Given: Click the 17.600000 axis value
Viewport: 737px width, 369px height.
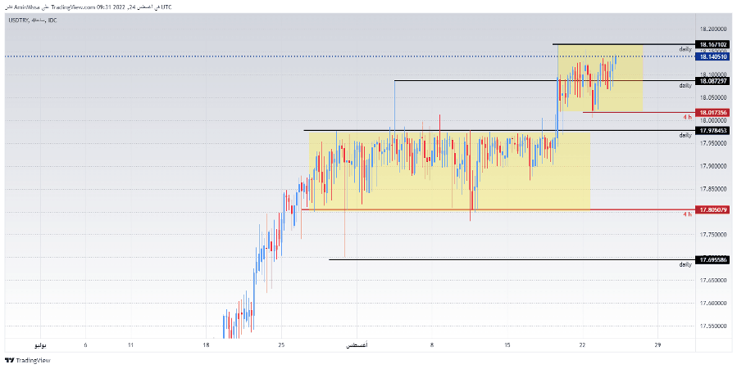Looking at the screenshot, I should coord(713,304).
